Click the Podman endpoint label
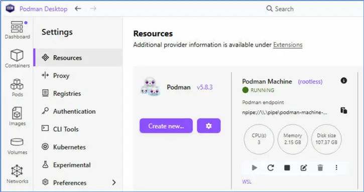Image resolution: width=364 pixels, height=192 pixels. (263, 102)
